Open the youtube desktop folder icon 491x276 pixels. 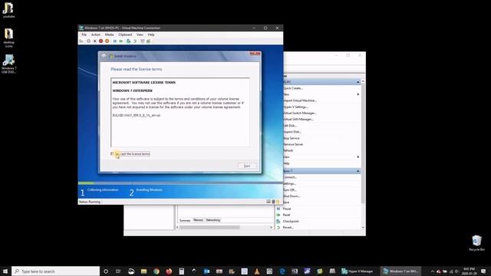click(x=8, y=10)
